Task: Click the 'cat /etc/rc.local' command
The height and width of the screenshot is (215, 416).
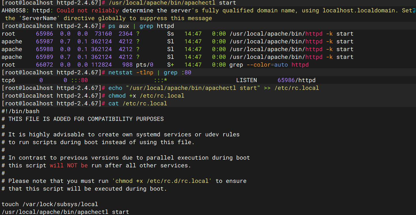Action: point(138,104)
